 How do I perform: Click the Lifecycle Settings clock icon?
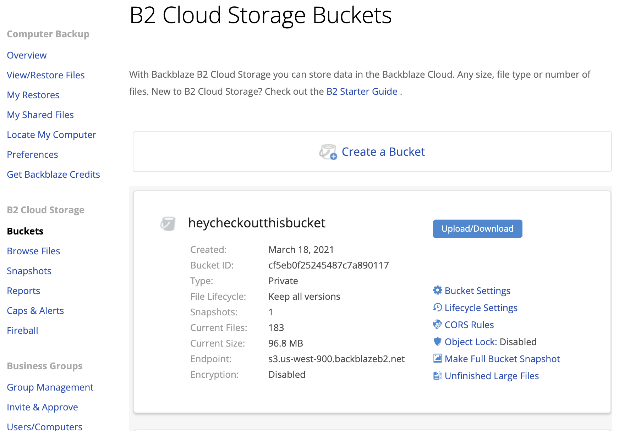pos(438,307)
